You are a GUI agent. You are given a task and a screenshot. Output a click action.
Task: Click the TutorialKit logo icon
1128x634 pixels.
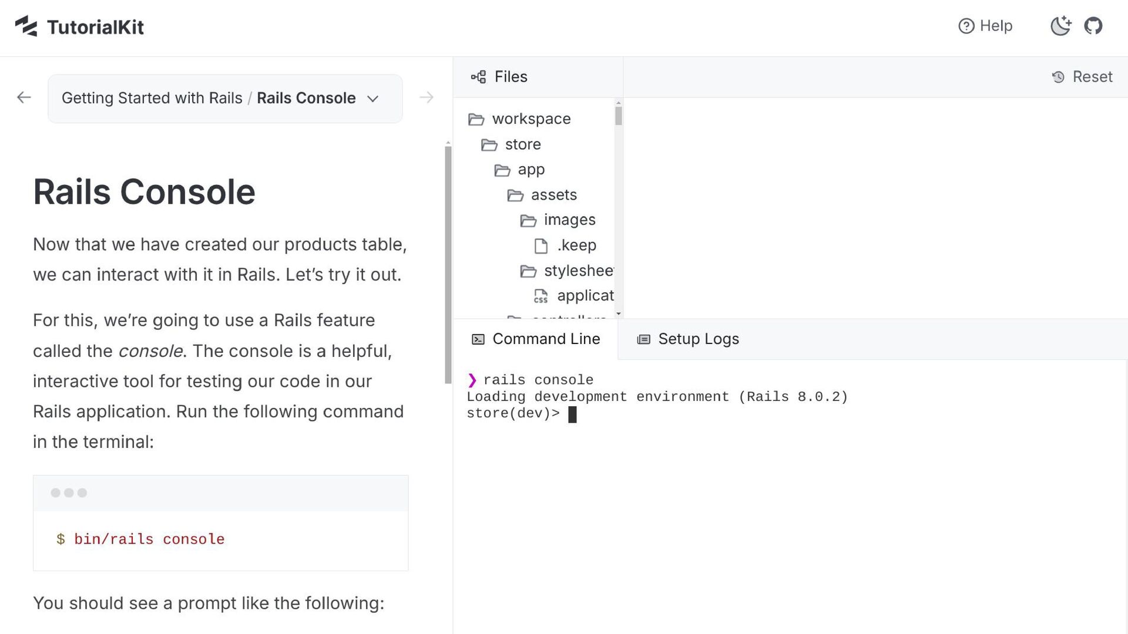26,26
